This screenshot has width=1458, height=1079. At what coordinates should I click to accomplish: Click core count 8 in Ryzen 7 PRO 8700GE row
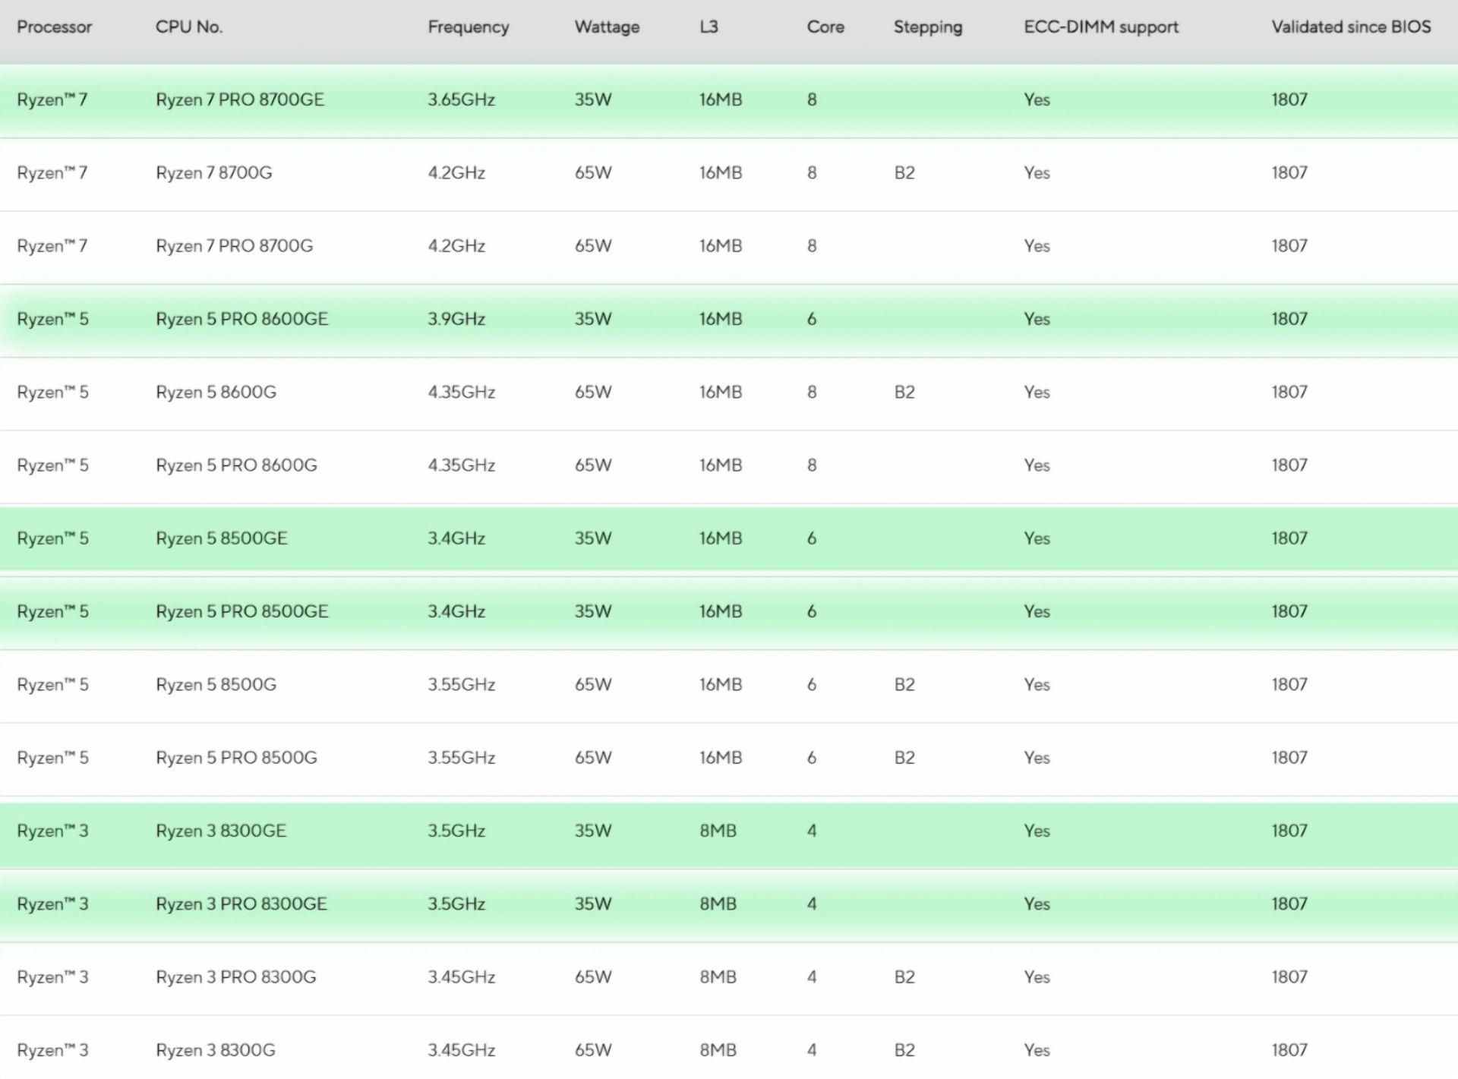tap(812, 100)
